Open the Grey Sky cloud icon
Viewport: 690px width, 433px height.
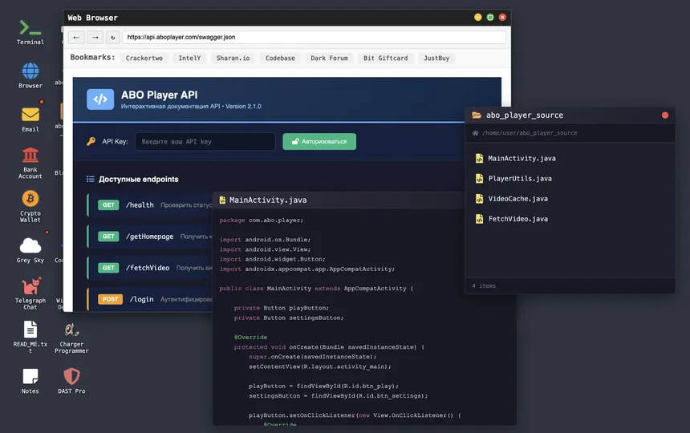tap(30, 250)
